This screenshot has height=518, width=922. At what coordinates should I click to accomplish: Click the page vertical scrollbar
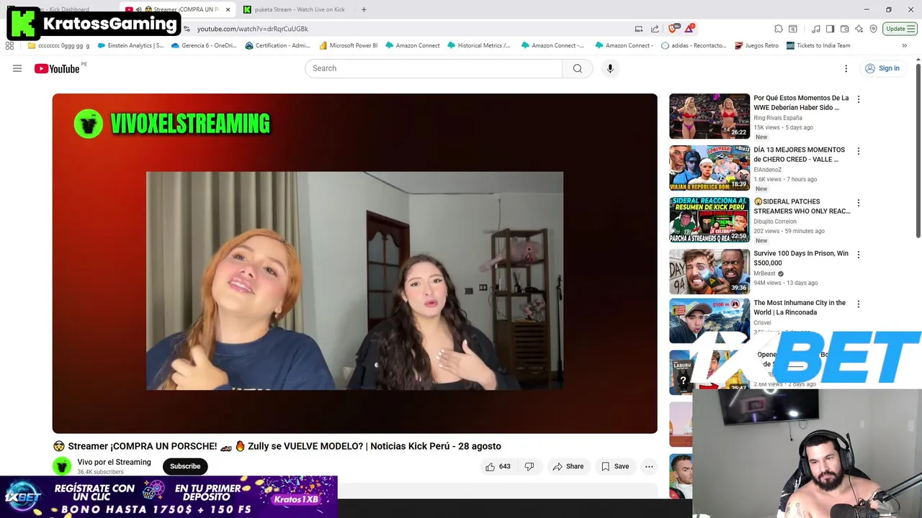point(918,151)
